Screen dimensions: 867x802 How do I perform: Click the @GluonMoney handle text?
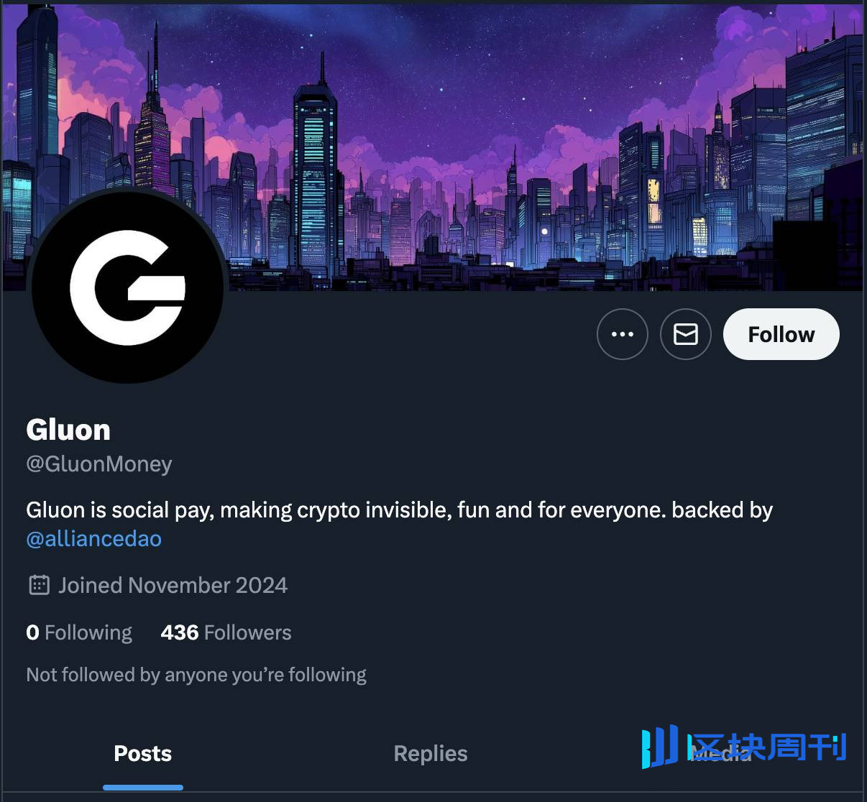tap(99, 464)
